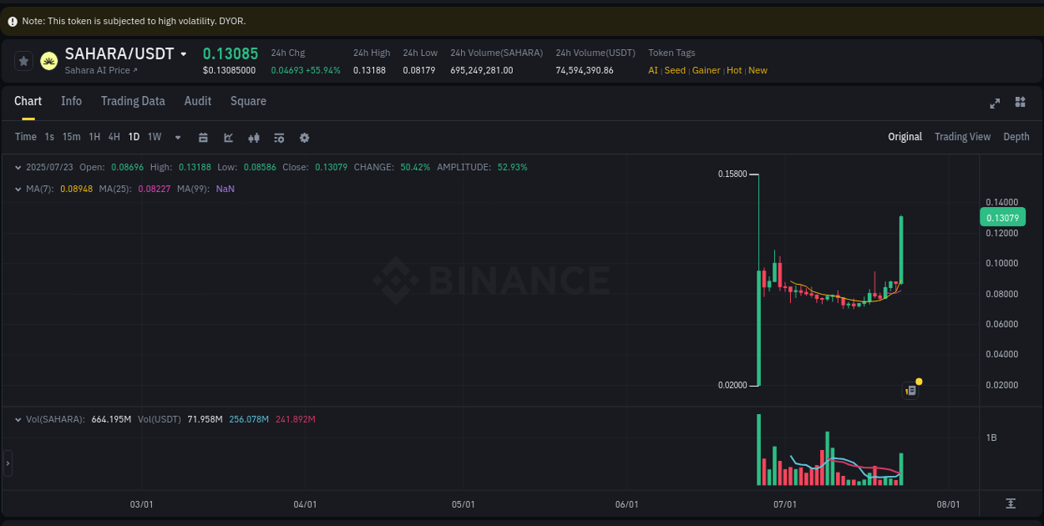Screen dimensions: 1044x526
Task: Open the Square tab
Action: [248, 101]
